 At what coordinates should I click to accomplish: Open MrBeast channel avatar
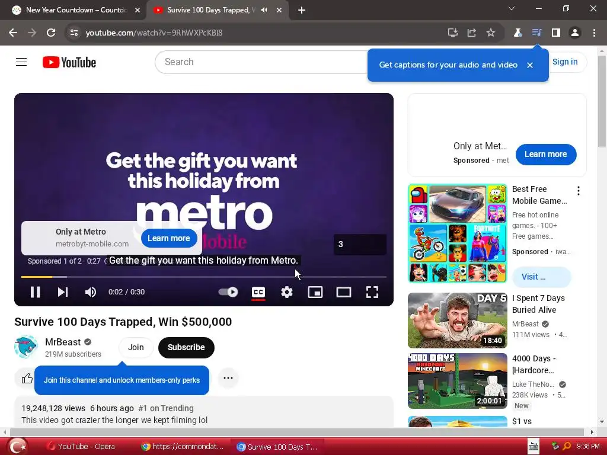[26, 347]
